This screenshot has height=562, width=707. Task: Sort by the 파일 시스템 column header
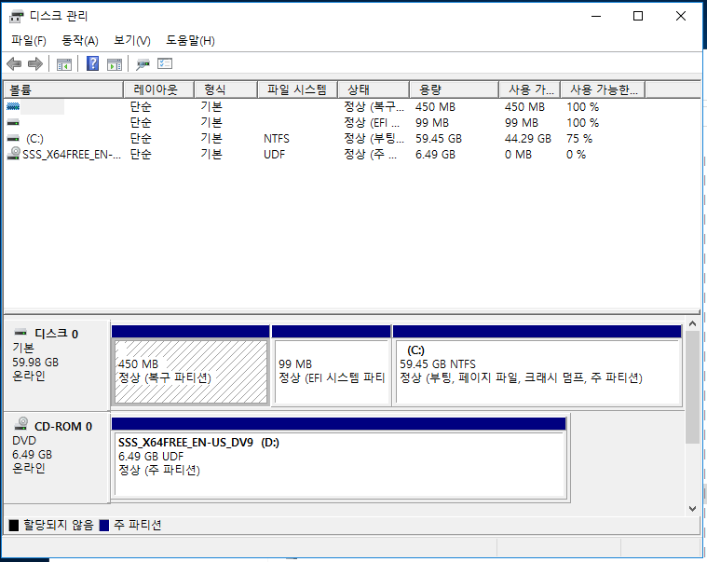pyautogui.click(x=297, y=89)
